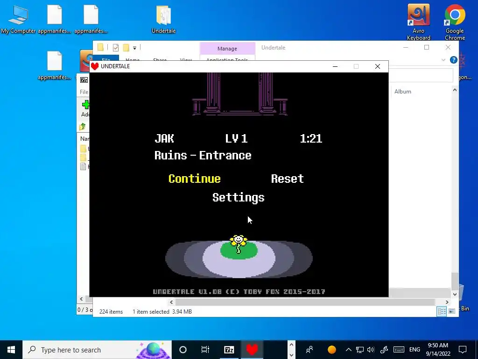The width and height of the screenshot is (478, 359).
Task: Switch Explorer to Details view icon
Action: [x=442, y=311]
